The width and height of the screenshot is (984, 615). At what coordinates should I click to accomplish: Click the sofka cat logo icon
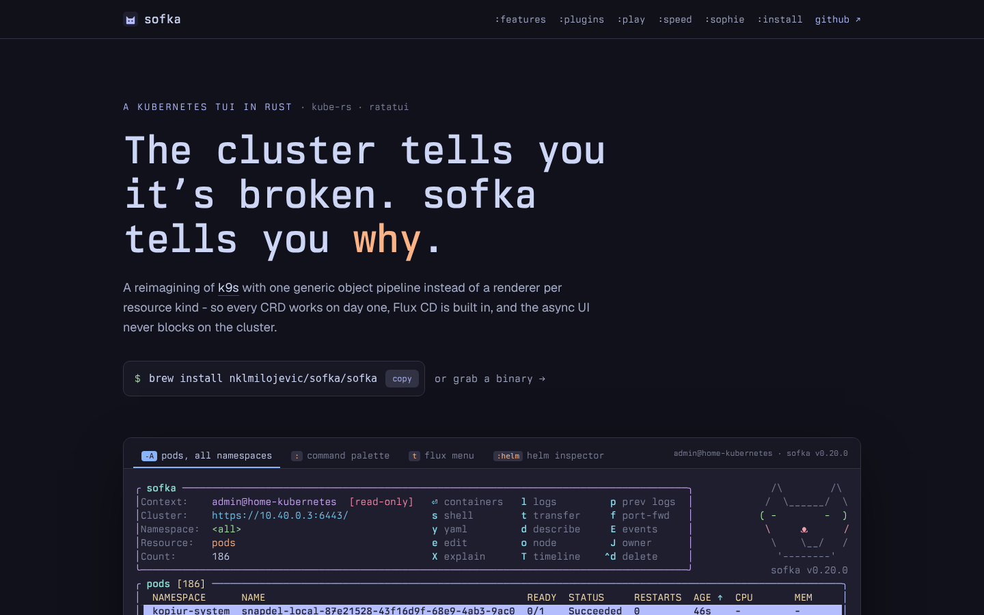click(131, 19)
